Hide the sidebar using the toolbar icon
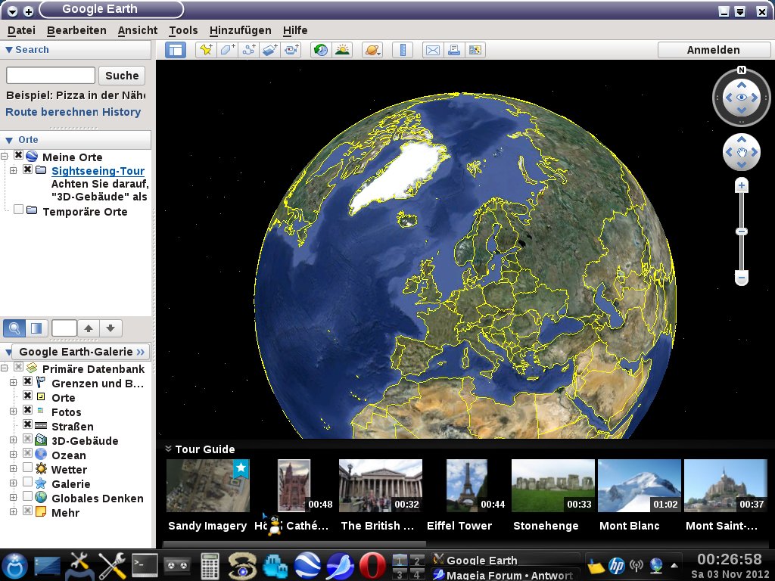 pos(176,50)
